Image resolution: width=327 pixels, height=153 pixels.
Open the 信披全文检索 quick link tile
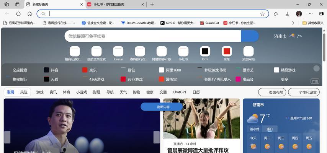tap(96, 54)
